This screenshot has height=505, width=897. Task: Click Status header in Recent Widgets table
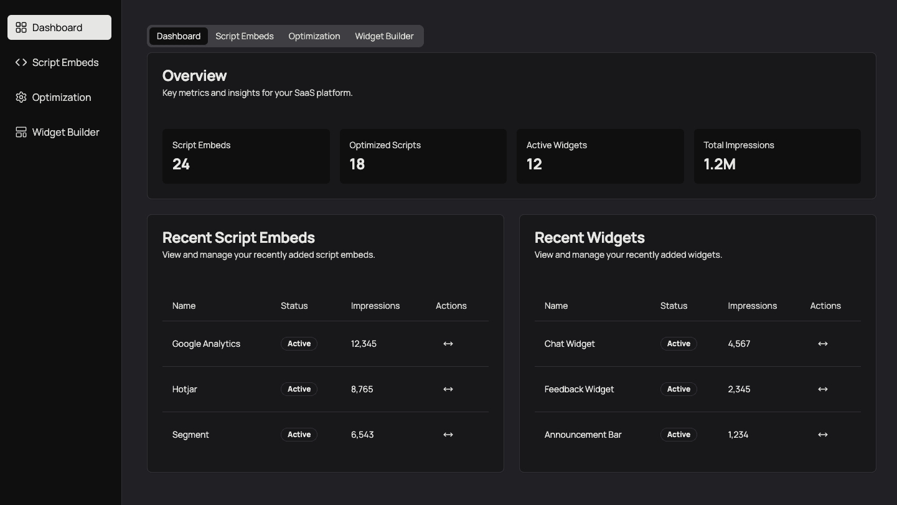[674, 306]
